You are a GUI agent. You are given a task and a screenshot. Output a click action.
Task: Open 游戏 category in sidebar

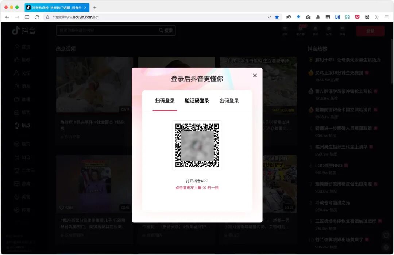point(22,183)
